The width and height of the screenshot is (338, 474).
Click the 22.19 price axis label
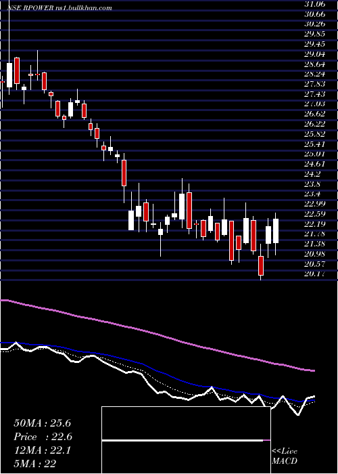(315, 224)
